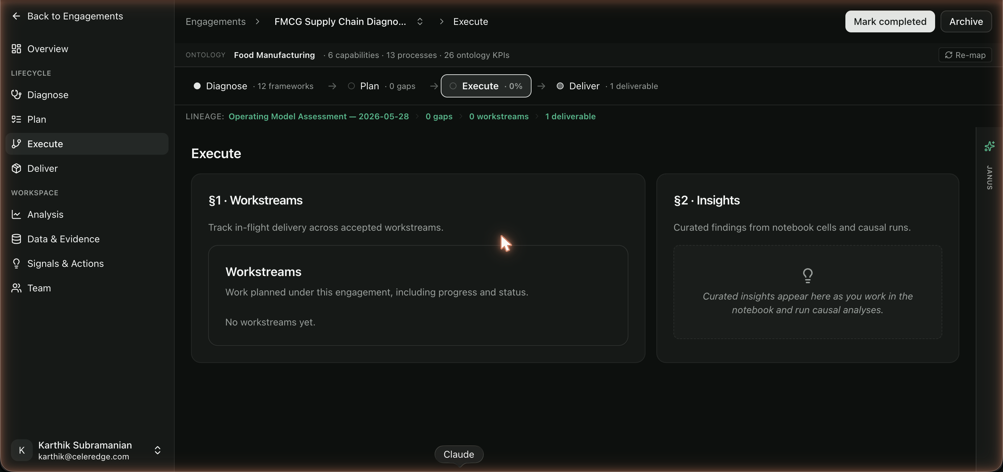Click the lightbulb icon in Insights panel
The image size is (1003, 472).
808,275
